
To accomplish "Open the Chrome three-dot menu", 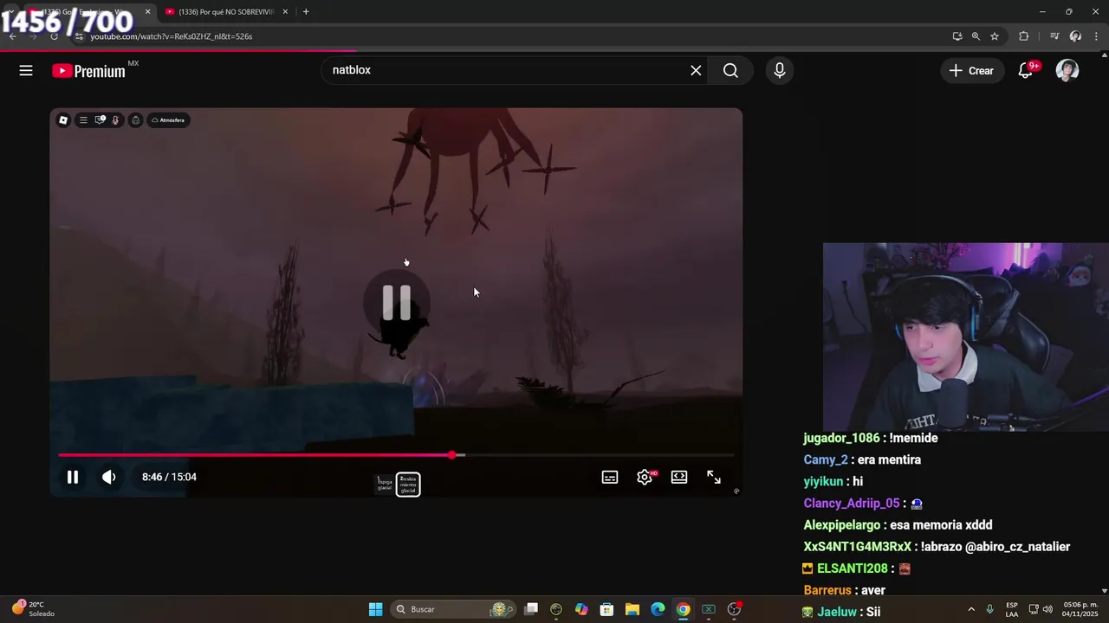I will tap(1096, 36).
